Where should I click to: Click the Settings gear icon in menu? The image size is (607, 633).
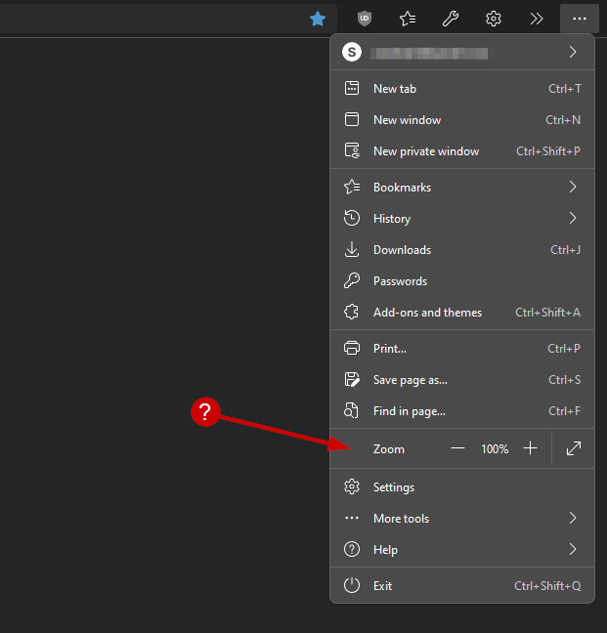352,486
